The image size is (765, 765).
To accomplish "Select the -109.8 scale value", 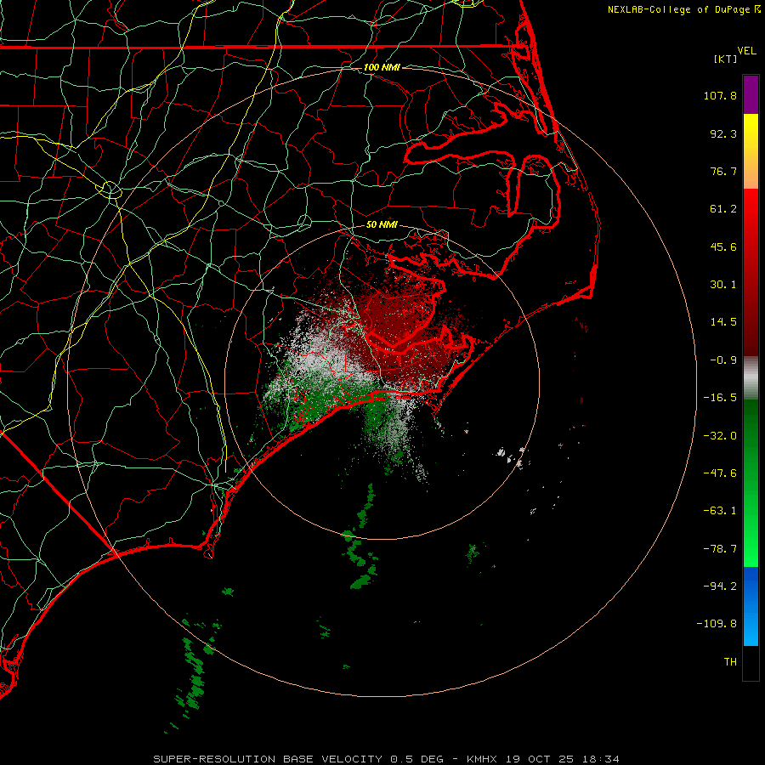I will click(x=717, y=624).
